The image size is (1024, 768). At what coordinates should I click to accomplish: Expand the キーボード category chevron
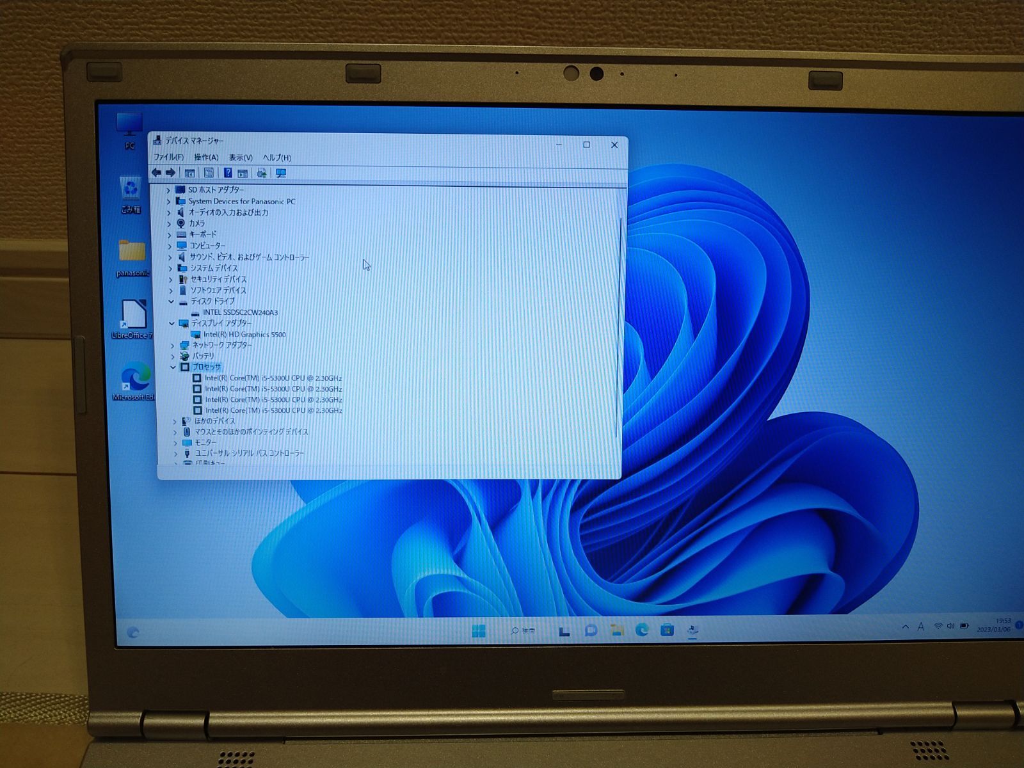tap(170, 234)
